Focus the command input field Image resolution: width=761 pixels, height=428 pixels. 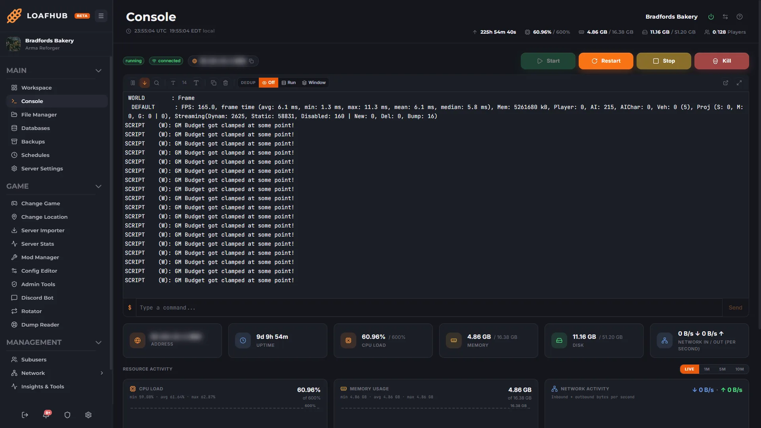(x=429, y=308)
